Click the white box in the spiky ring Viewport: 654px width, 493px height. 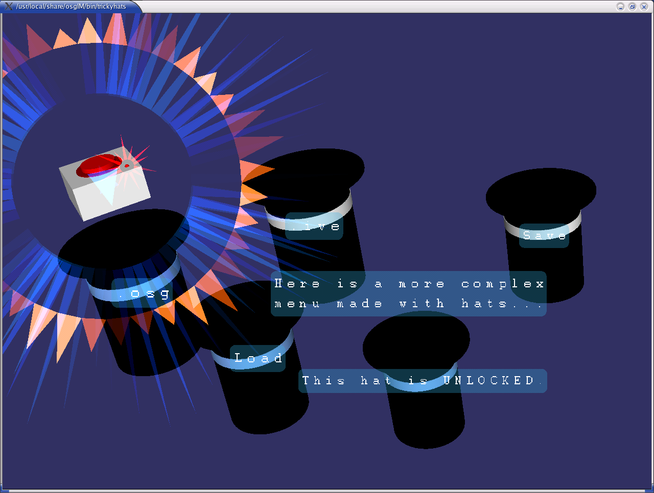105,184
